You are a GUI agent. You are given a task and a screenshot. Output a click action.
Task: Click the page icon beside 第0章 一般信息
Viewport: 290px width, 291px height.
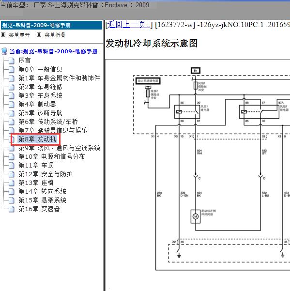(12, 69)
